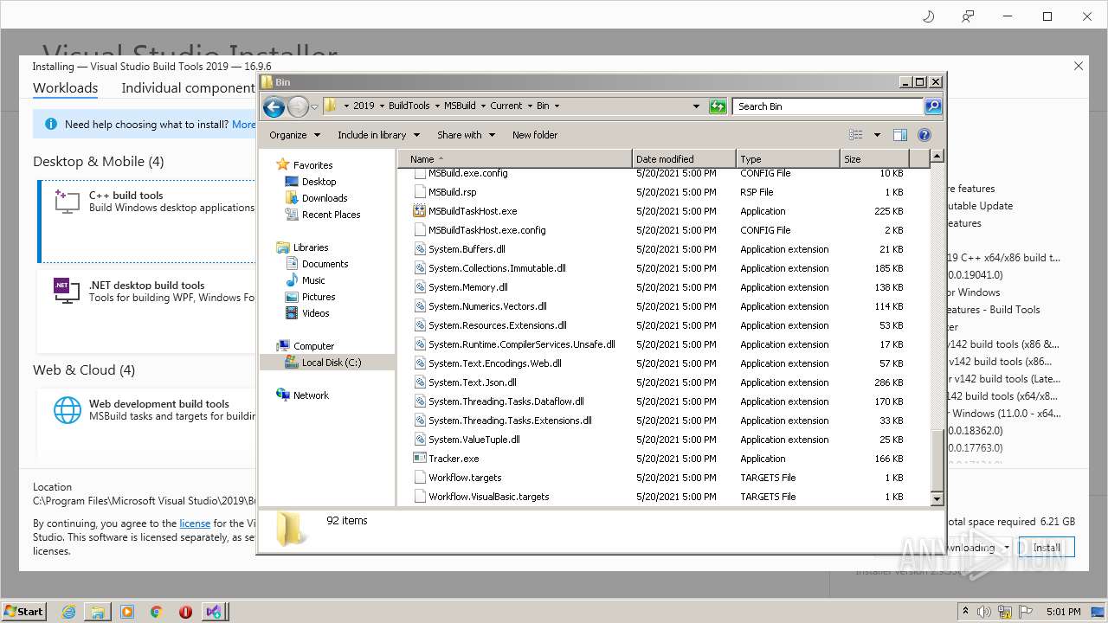
Task: Click the Install button
Action: click(1047, 548)
